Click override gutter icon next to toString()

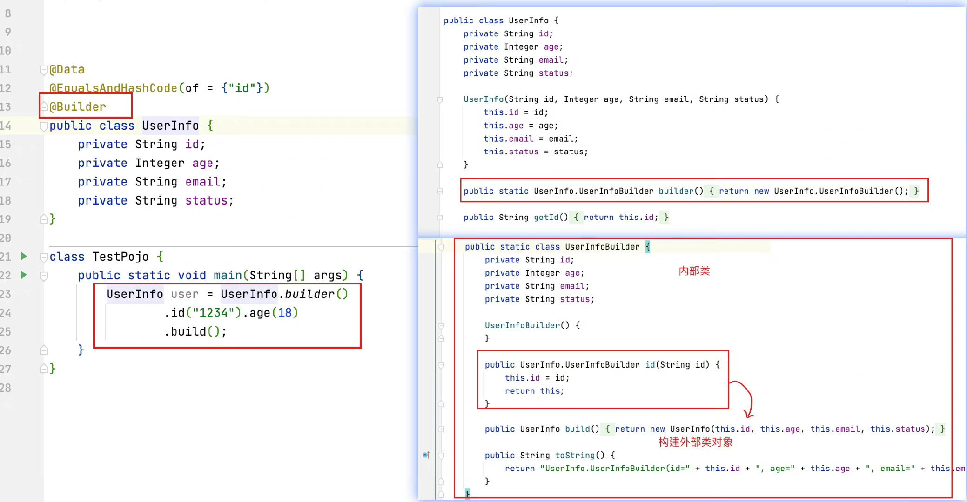[426, 455]
